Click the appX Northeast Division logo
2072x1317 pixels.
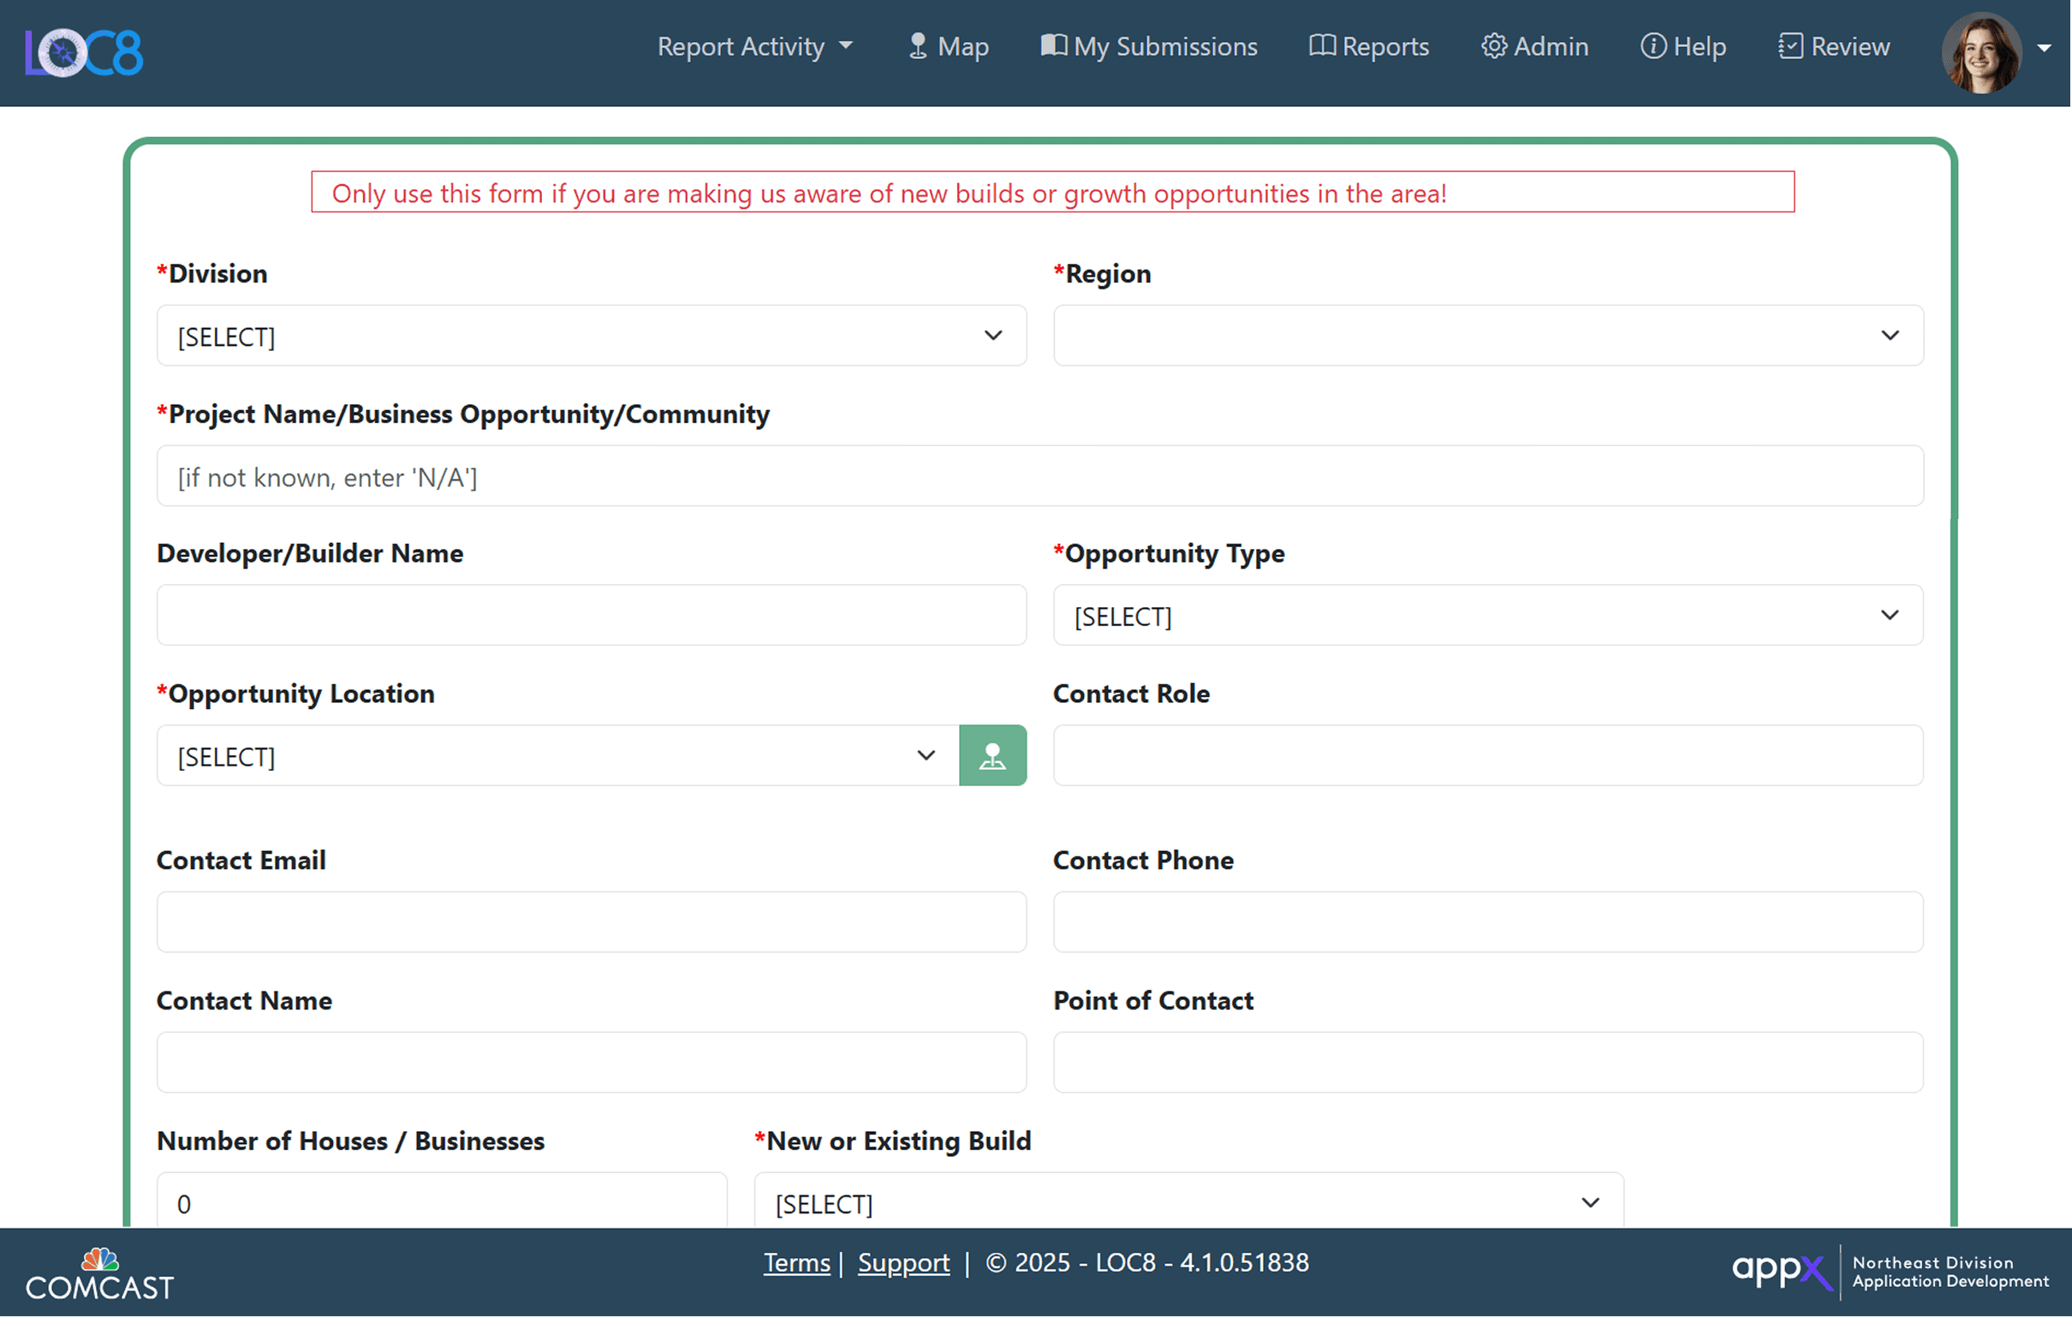(1889, 1272)
